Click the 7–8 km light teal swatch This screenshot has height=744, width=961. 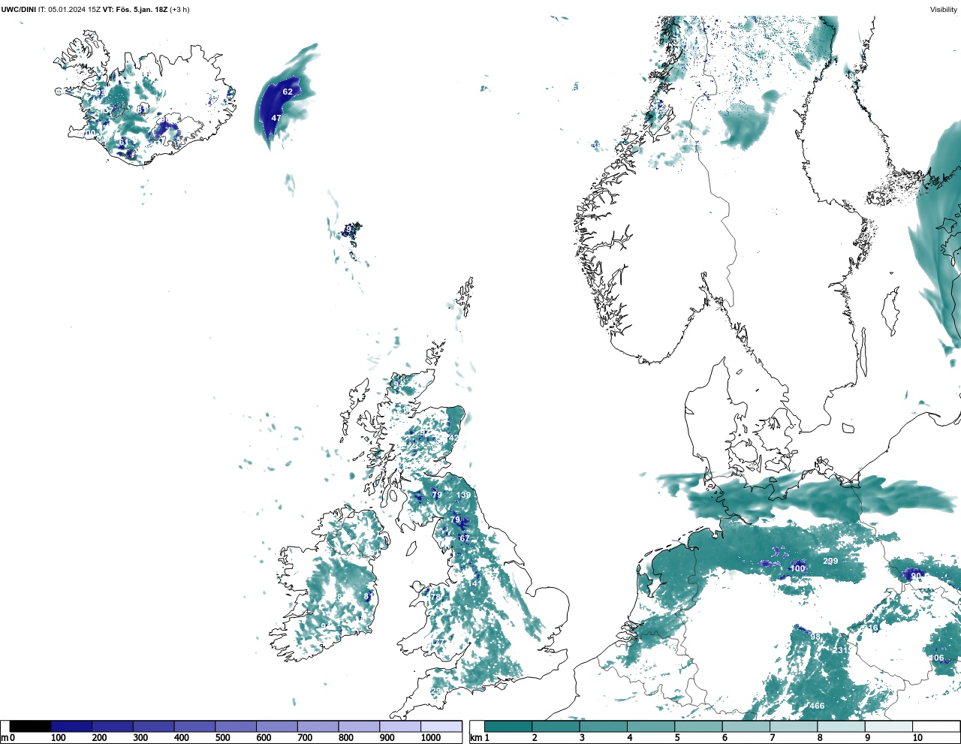794,726
